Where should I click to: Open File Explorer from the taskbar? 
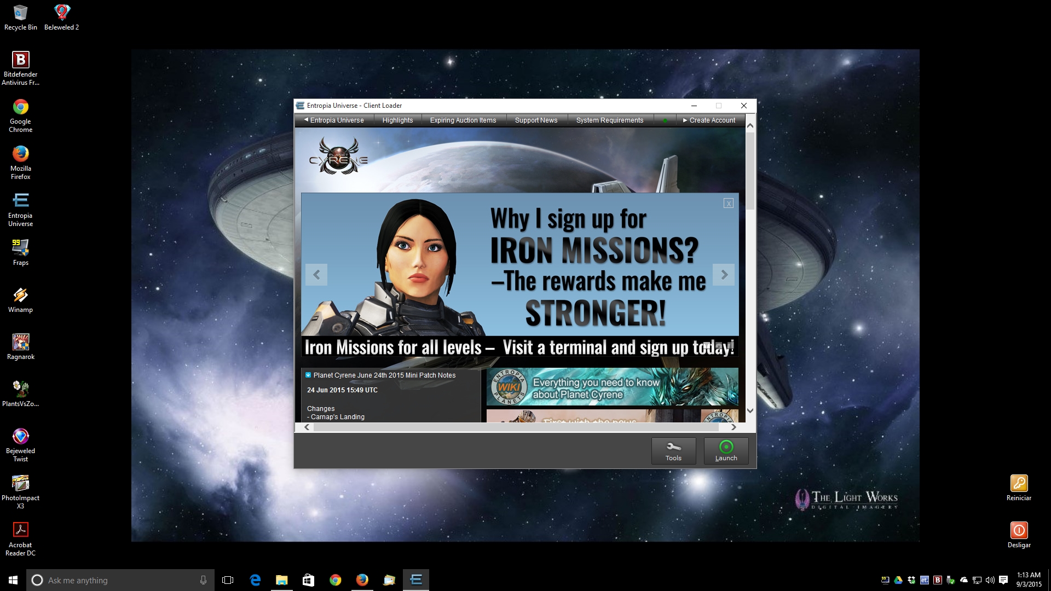click(x=281, y=580)
